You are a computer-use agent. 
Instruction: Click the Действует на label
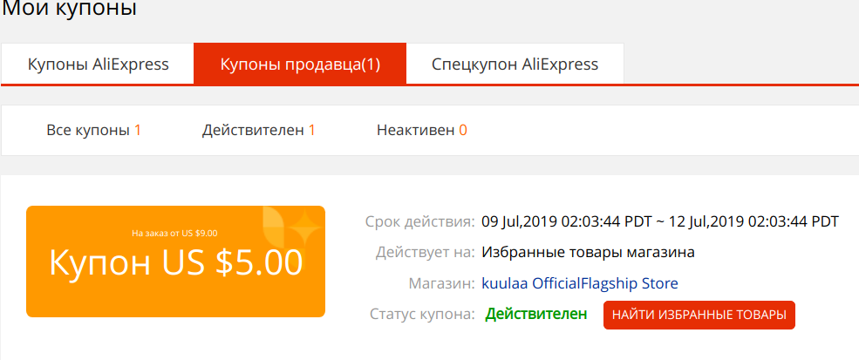click(425, 253)
